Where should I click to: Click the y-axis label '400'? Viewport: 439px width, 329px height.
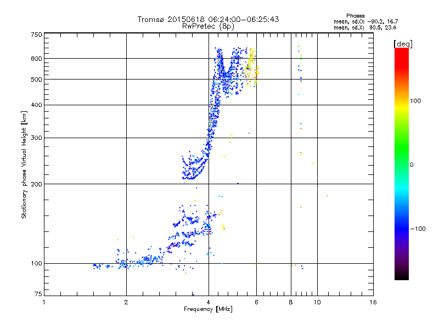(x=36, y=105)
